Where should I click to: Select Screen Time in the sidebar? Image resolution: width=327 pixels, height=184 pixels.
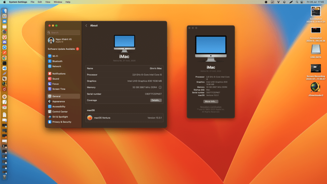[64, 89]
